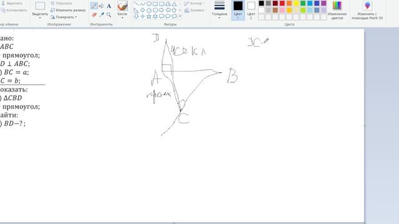Activate the Цвет 1 foreground color selector

pyautogui.click(x=238, y=10)
